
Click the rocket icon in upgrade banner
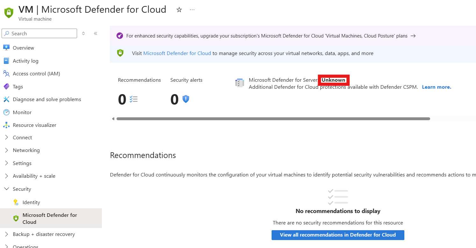click(x=119, y=36)
